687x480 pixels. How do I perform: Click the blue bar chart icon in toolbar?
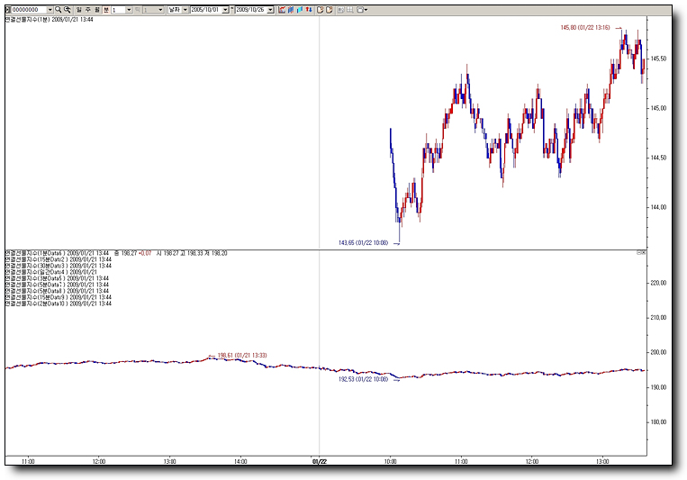(292, 9)
